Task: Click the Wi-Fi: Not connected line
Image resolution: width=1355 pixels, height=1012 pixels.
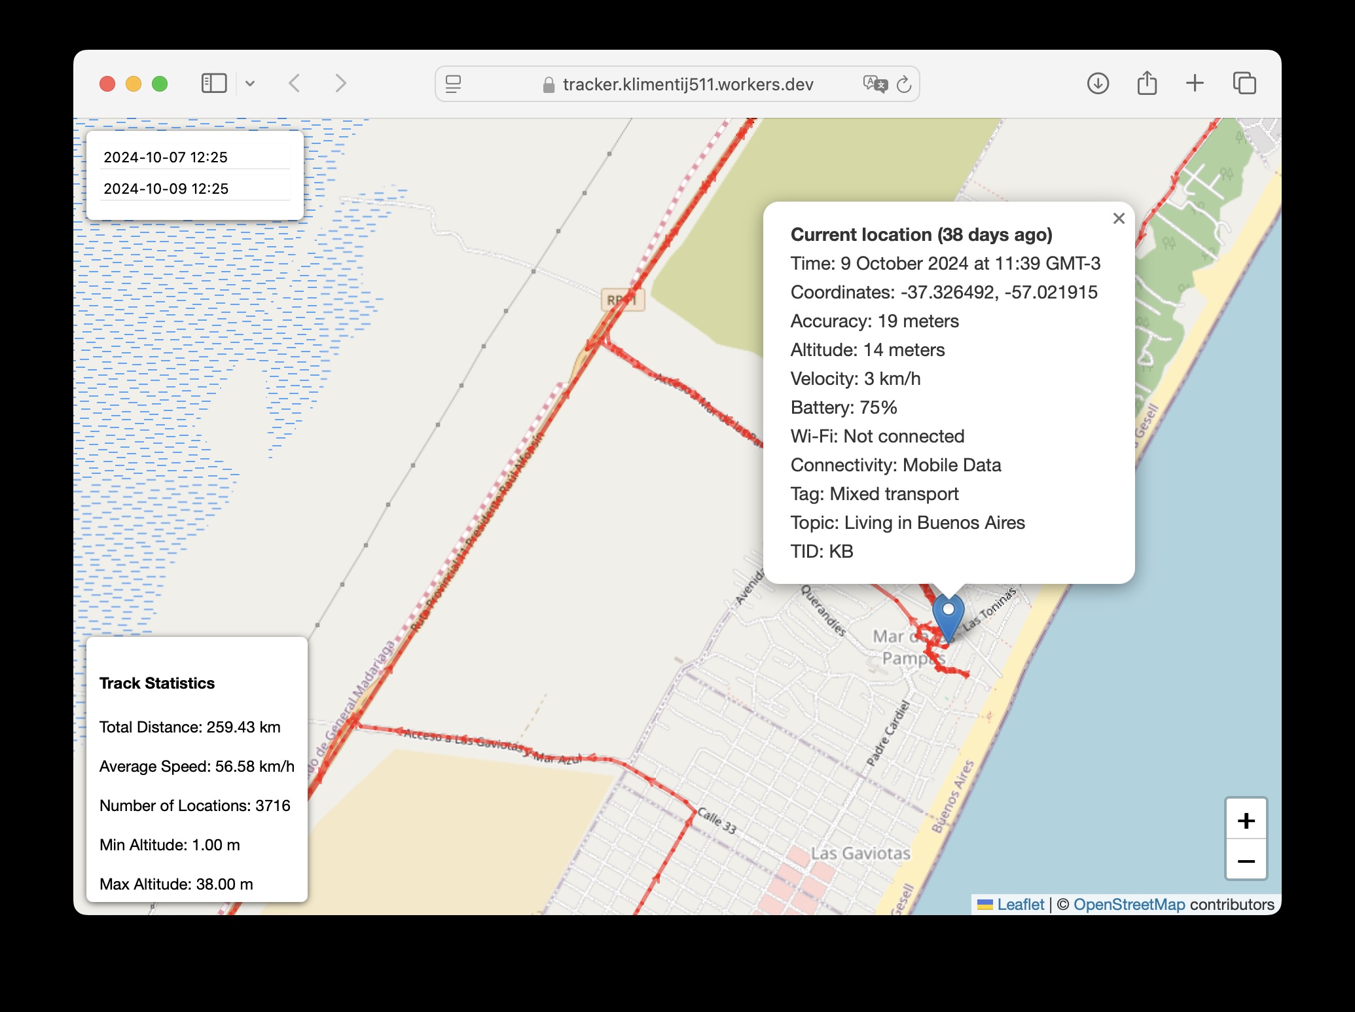Action: point(877,436)
